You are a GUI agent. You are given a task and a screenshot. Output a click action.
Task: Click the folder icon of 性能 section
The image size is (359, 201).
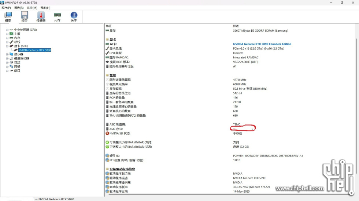coord(107,75)
